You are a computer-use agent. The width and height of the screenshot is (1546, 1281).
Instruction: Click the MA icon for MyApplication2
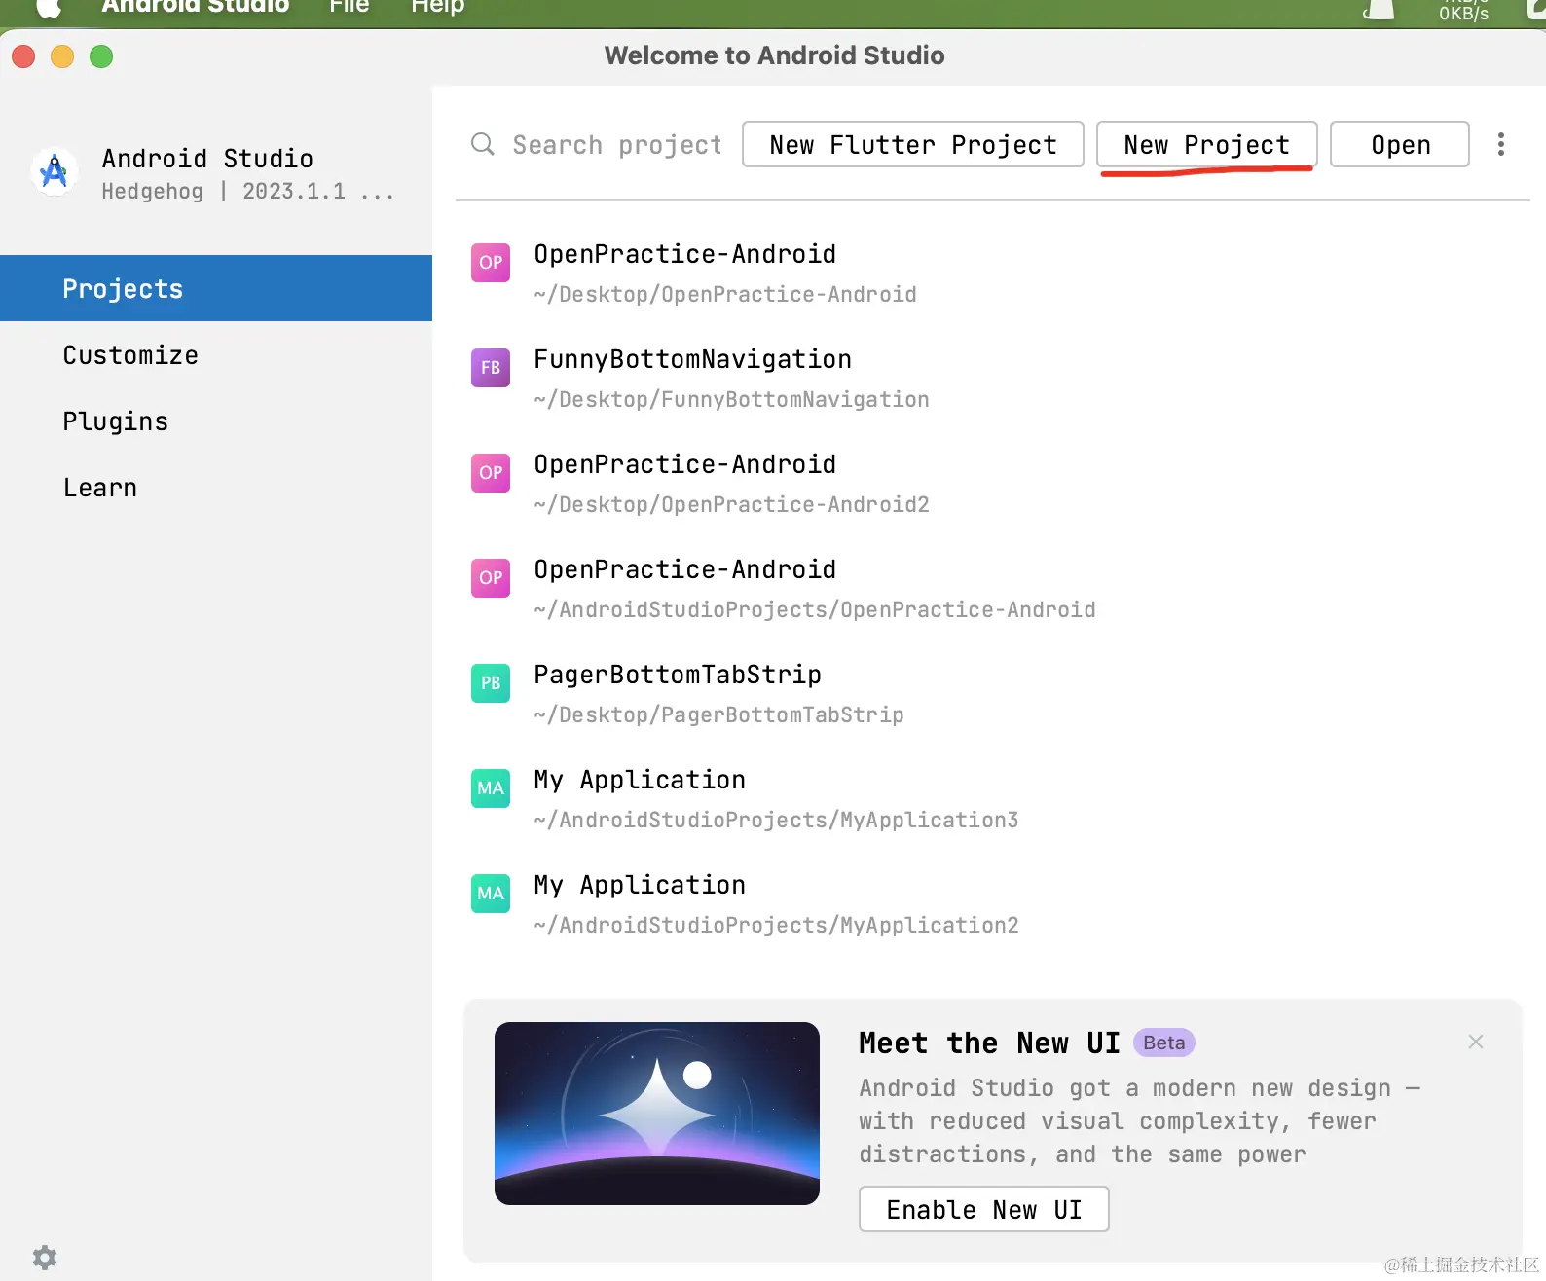pyautogui.click(x=491, y=894)
